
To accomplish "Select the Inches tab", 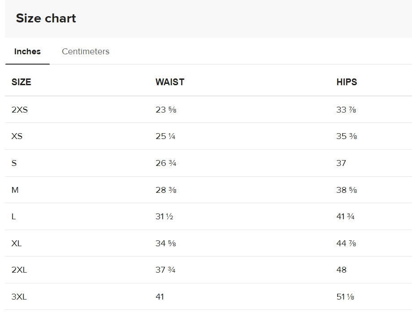I will coord(27,52).
